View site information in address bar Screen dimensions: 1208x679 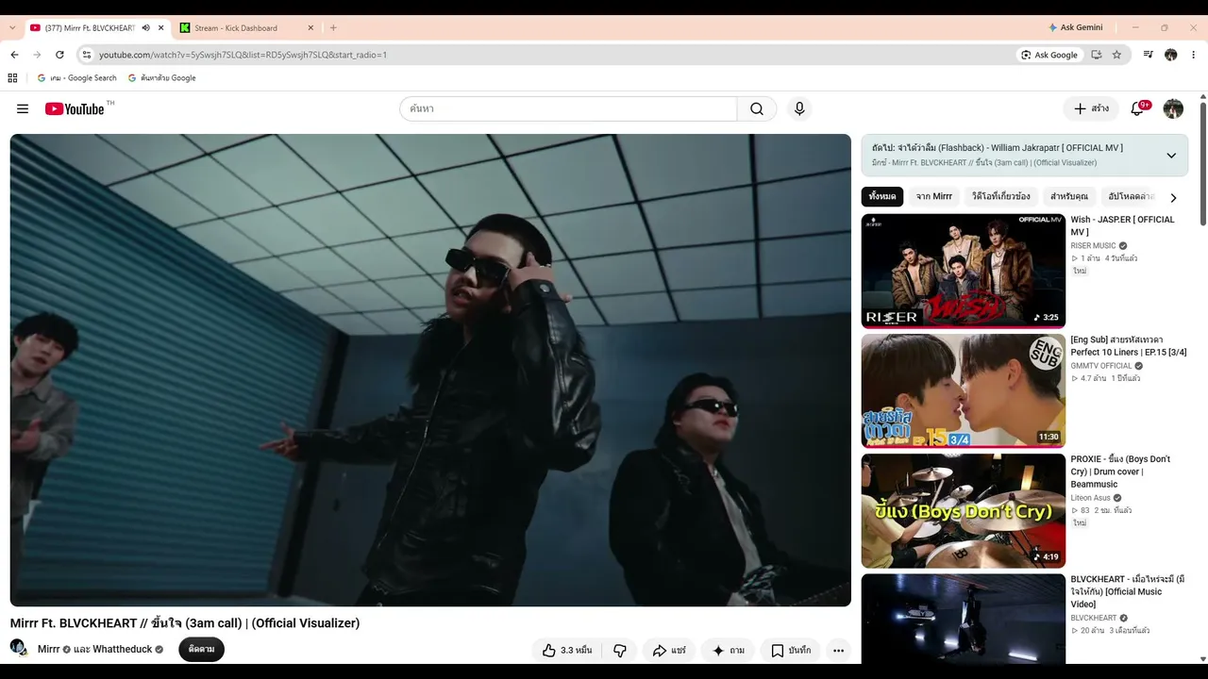click(87, 55)
